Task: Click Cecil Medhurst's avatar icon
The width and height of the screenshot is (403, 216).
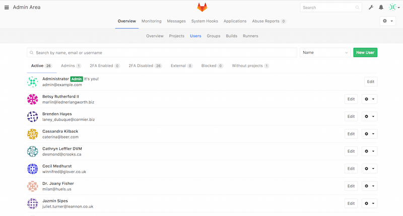Action: pyautogui.click(x=33, y=169)
